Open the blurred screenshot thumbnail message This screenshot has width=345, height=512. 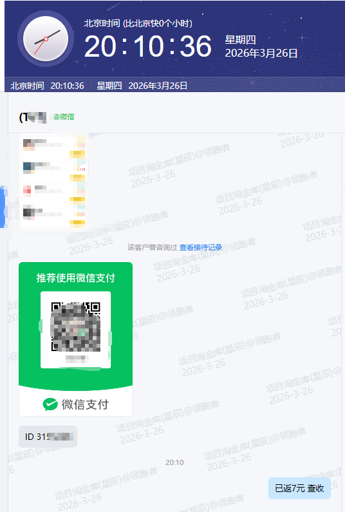point(54,182)
